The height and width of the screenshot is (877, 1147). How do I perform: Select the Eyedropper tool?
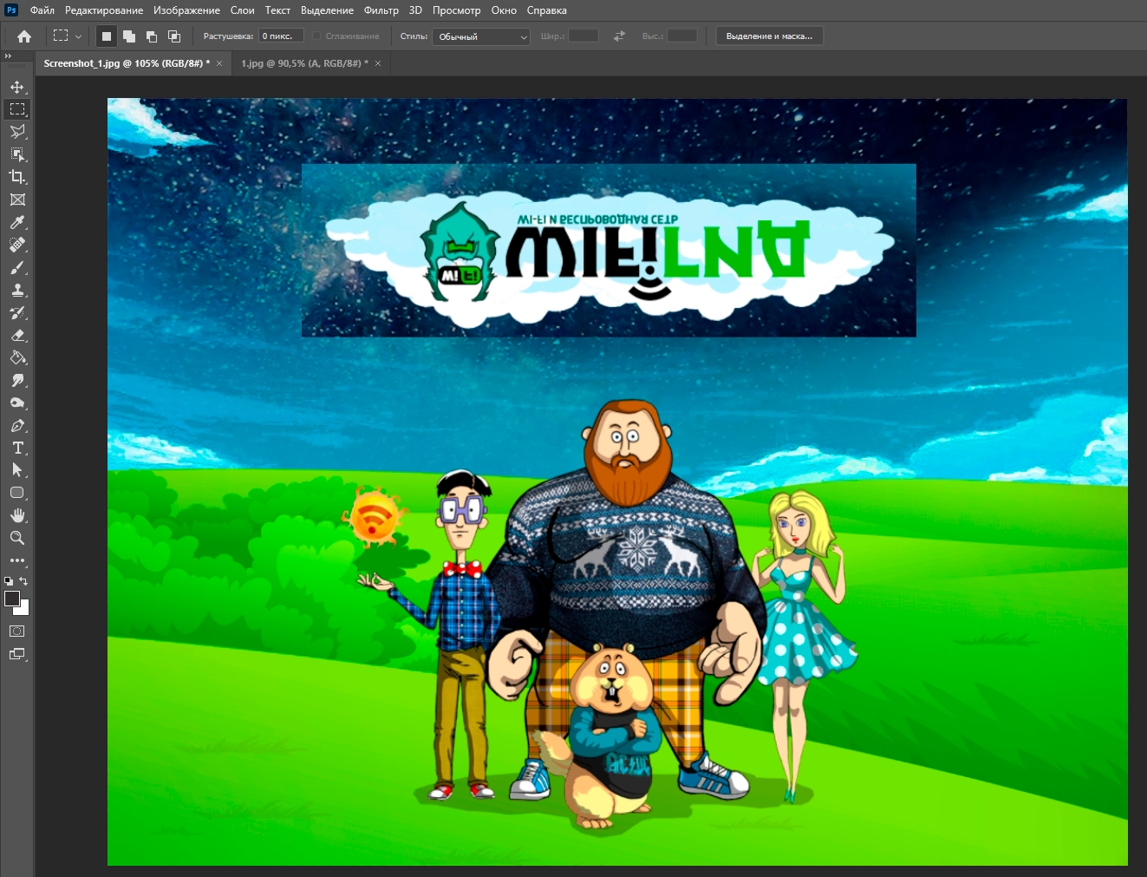pos(17,222)
